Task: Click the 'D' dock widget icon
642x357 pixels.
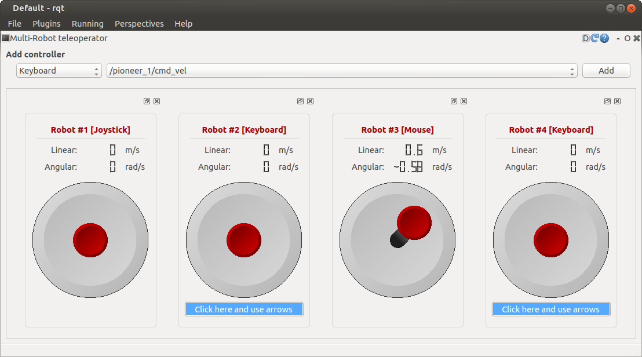Action: [x=586, y=38]
